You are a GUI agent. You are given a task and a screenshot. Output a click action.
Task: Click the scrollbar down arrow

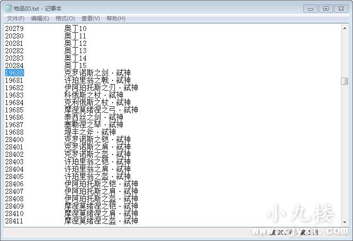coord(345,222)
